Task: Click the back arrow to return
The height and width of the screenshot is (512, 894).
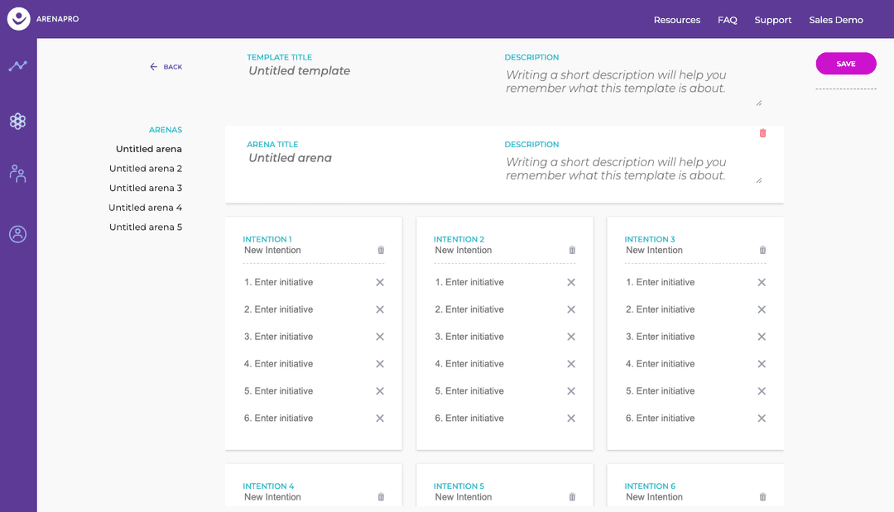Action: click(x=151, y=66)
